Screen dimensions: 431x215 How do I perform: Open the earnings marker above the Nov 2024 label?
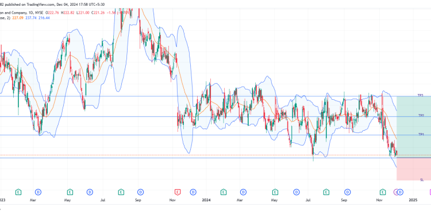coord(383,191)
